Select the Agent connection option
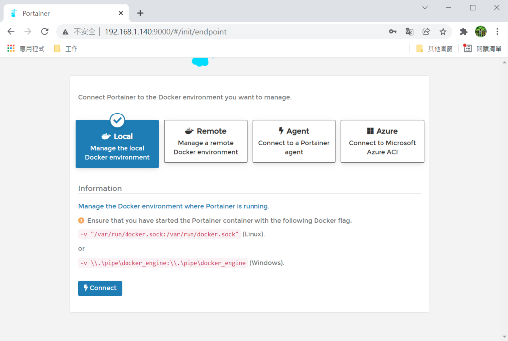The height and width of the screenshot is (341, 508). 294,141
